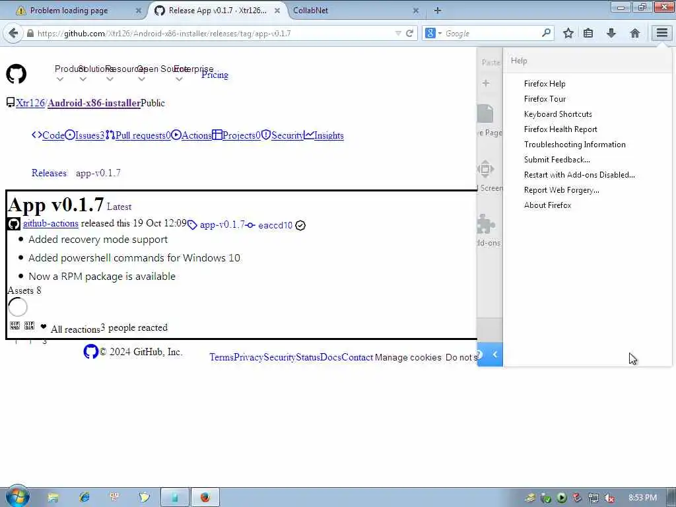
Task: Open a new tab with plus icon
Action: pyautogui.click(x=438, y=11)
